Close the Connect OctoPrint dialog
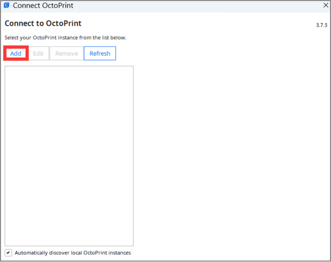The height and width of the screenshot is (262, 331). click(325, 5)
